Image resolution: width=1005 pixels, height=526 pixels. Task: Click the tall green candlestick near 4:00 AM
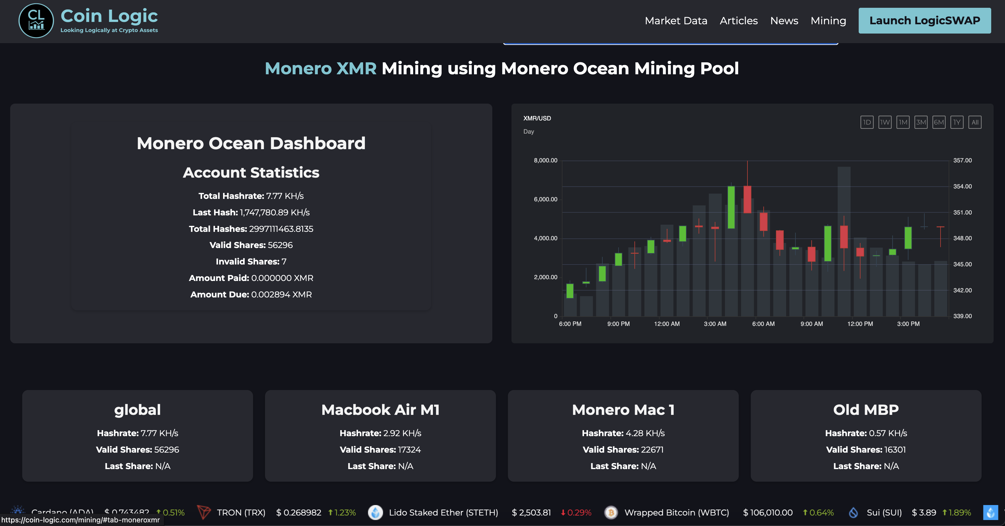731,207
